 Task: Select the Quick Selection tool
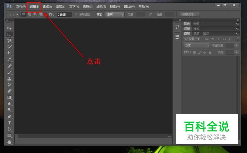coord(9,47)
